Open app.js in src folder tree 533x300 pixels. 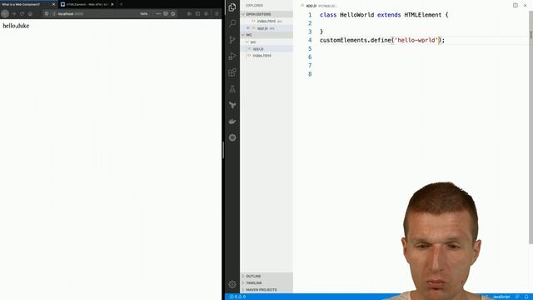tap(266, 49)
